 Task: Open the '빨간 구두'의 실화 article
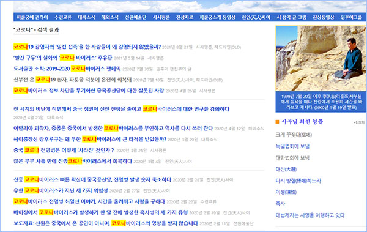coord(63,58)
